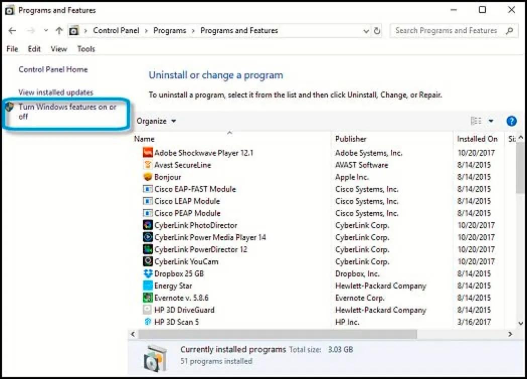Image resolution: width=527 pixels, height=379 pixels.
Task: Open the View menu
Action: coord(59,49)
